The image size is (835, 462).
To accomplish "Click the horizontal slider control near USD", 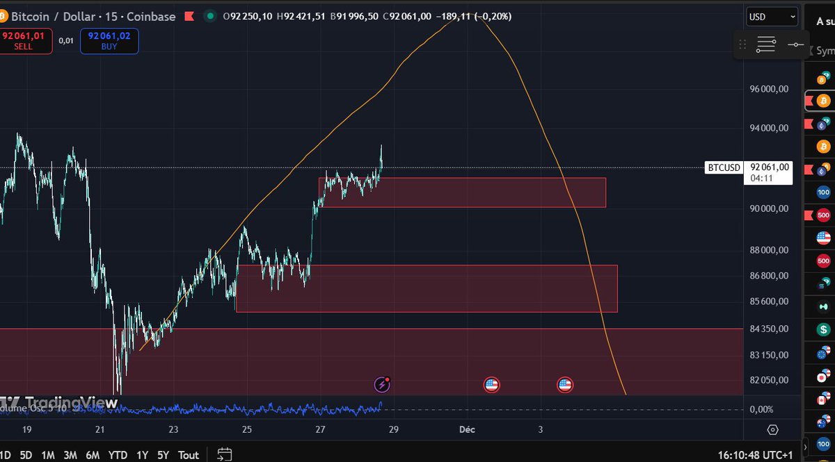I will point(795,44).
